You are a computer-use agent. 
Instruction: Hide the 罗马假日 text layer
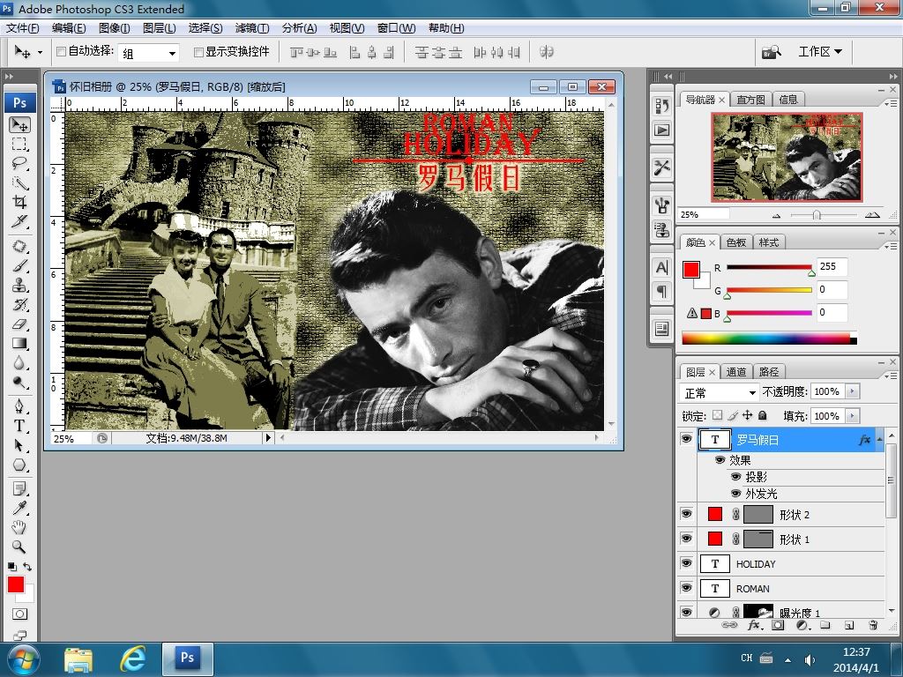click(x=686, y=439)
